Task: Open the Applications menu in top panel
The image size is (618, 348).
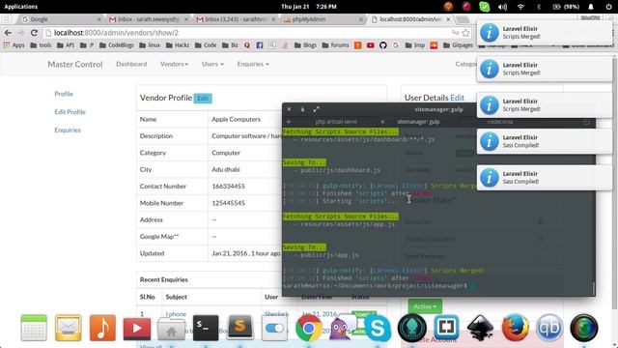Action: point(21,7)
